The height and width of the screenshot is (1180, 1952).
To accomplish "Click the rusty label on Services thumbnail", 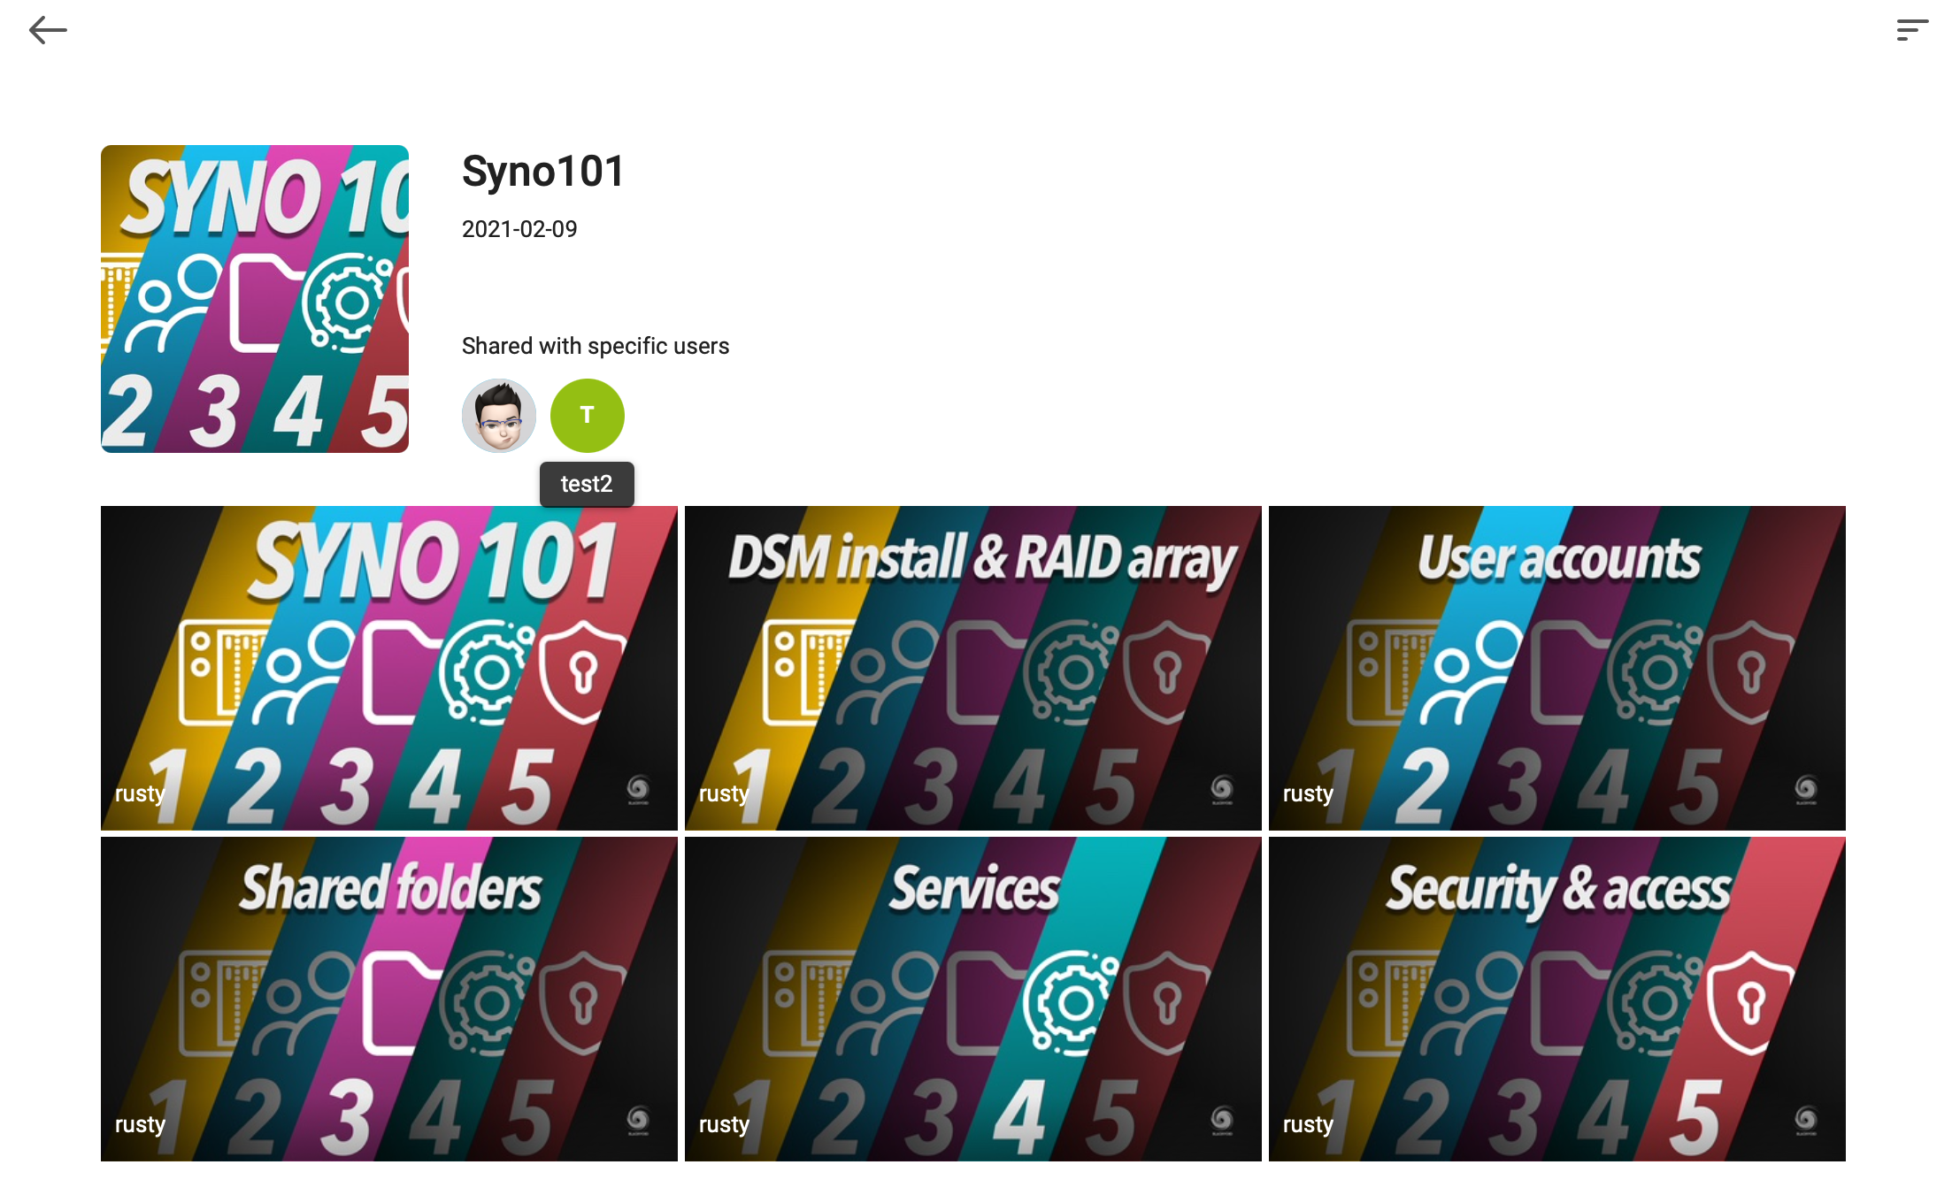I will point(724,1124).
